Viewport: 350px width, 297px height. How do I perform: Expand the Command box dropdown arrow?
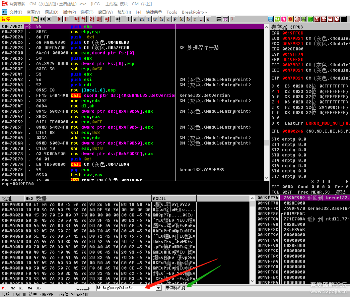click(x=158, y=288)
